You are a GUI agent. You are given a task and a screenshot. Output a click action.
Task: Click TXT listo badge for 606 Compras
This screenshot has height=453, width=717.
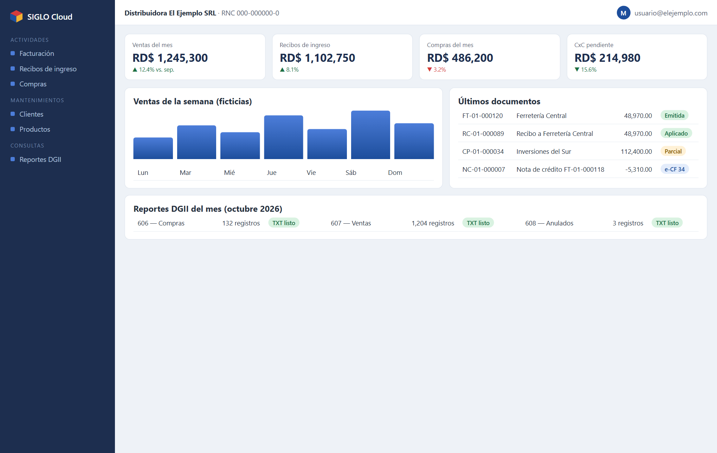(x=284, y=223)
